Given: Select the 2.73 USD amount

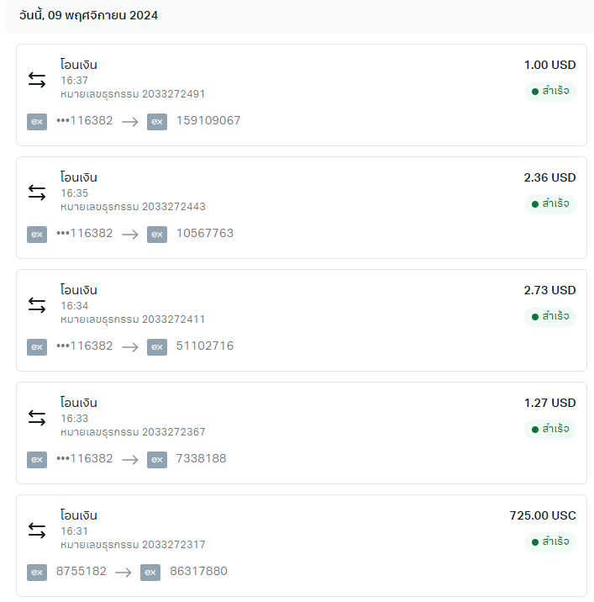Looking at the screenshot, I should (x=549, y=290).
